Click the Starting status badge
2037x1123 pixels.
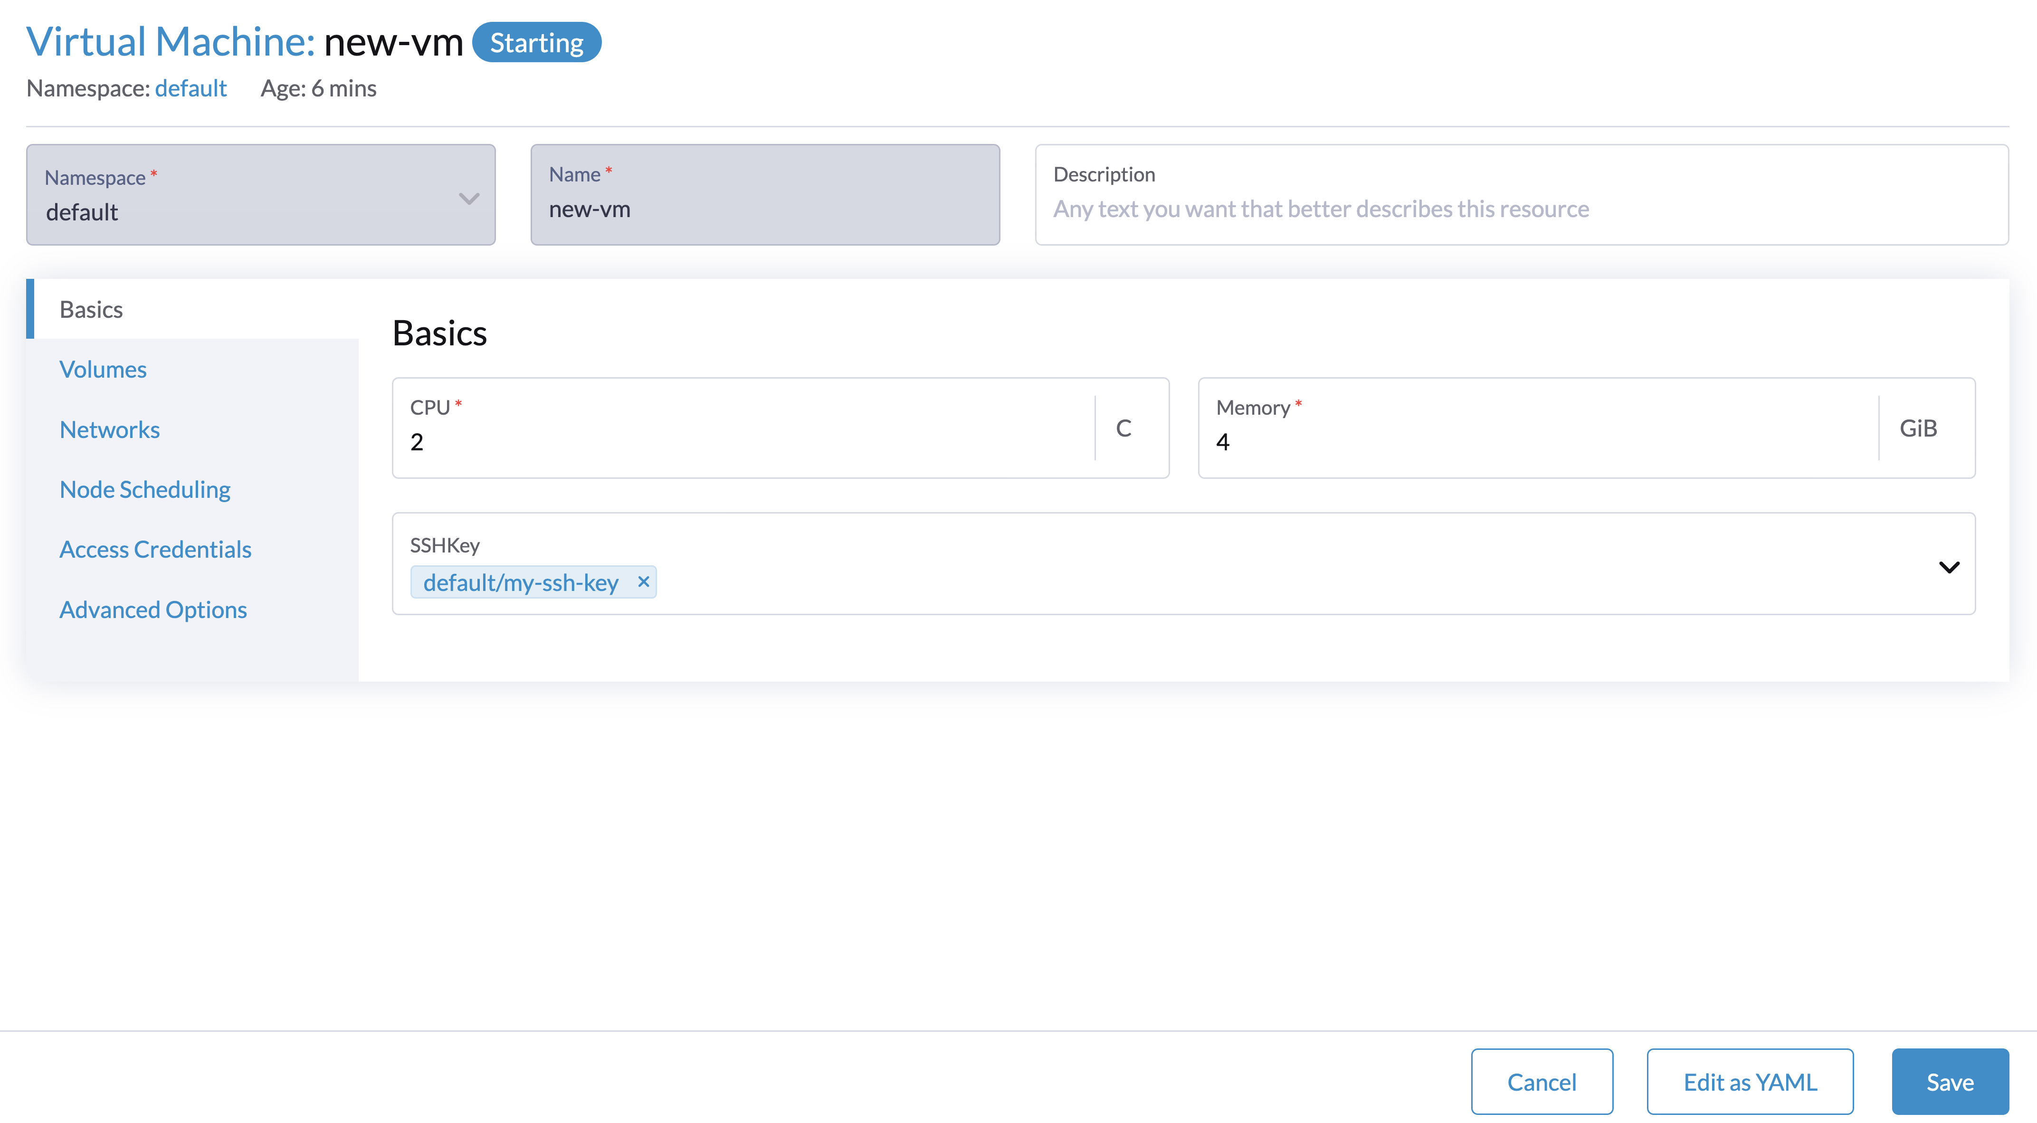coord(536,42)
